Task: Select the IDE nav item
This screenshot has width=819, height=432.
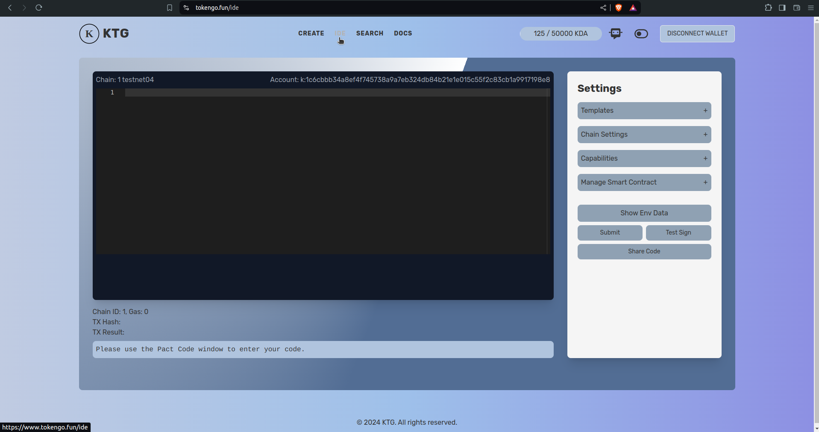Action: 340,33
